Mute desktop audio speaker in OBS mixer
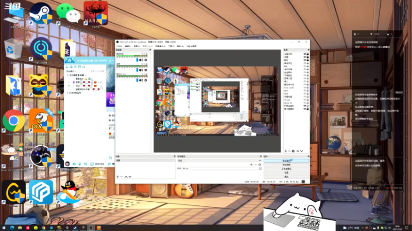Viewport: 412px width, 231px height. pos(141,60)
